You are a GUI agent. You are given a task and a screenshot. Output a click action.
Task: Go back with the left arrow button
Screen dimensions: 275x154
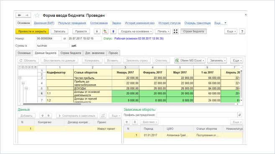(20, 15)
